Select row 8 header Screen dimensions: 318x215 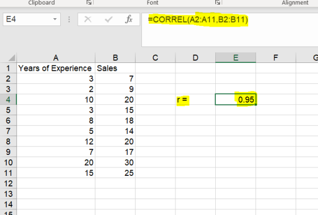tap(8, 141)
